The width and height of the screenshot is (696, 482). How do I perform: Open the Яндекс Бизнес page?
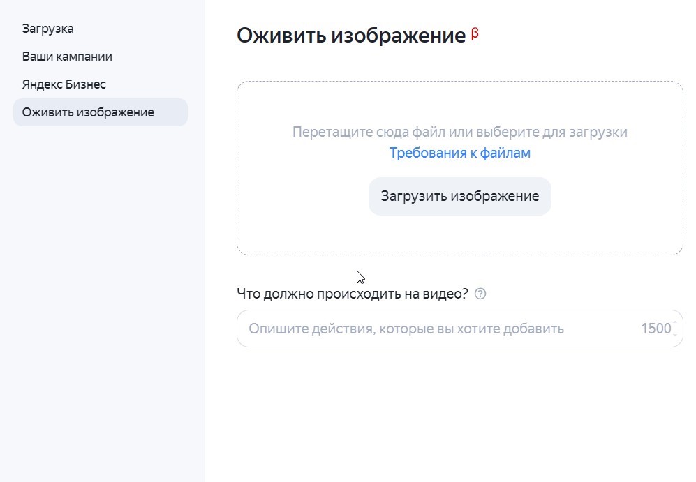64,84
